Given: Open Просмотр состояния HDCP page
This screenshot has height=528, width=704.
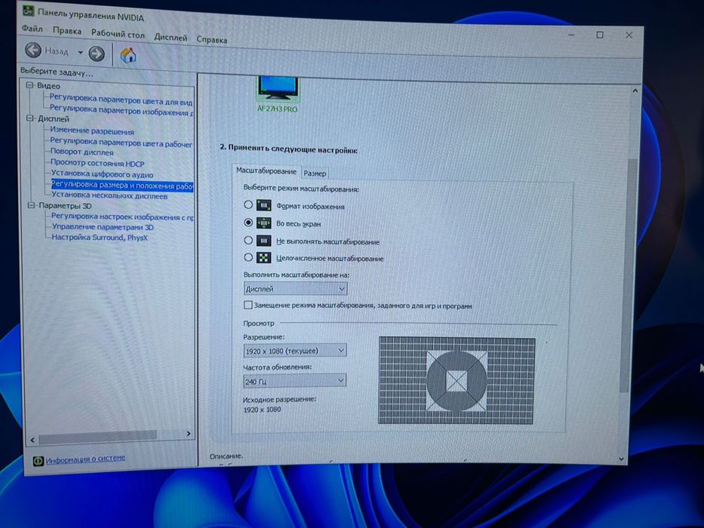Looking at the screenshot, I should (97, 163).
